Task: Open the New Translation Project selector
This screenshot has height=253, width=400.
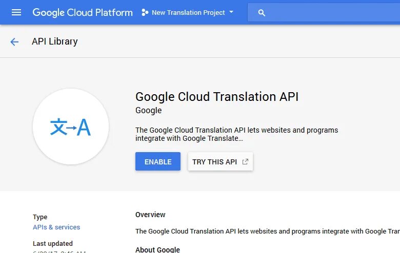Action: pyautogui.click(x=188, y=12)
